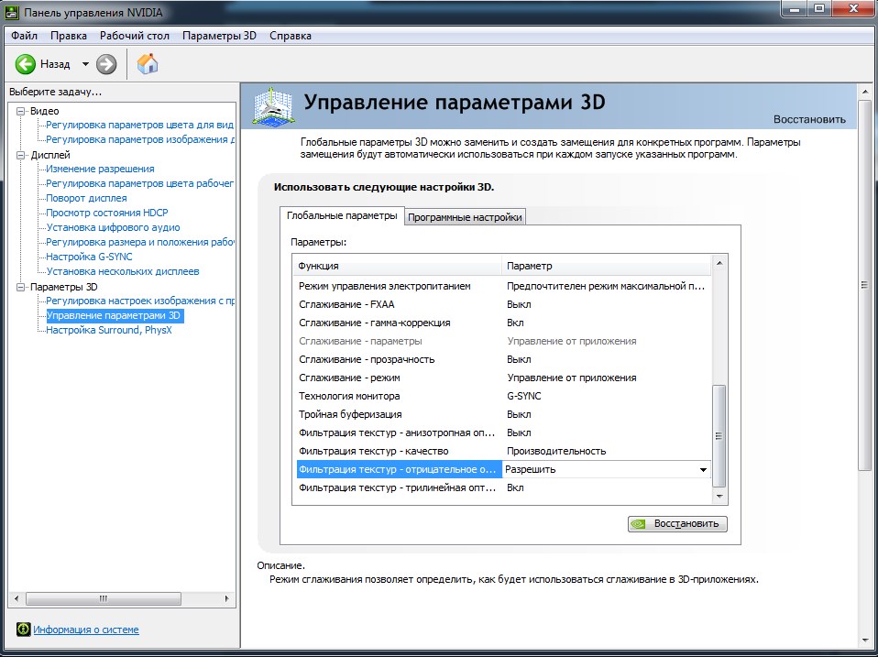The width and height of the screenshot is (878, 657).
Task: Click the green Back arrow icon
Action: click(25, 64)
